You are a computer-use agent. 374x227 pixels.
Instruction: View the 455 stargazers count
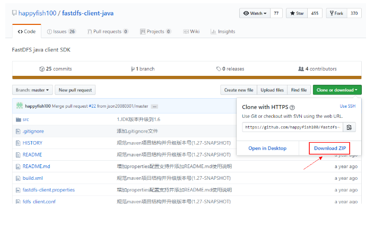point(315,13)
